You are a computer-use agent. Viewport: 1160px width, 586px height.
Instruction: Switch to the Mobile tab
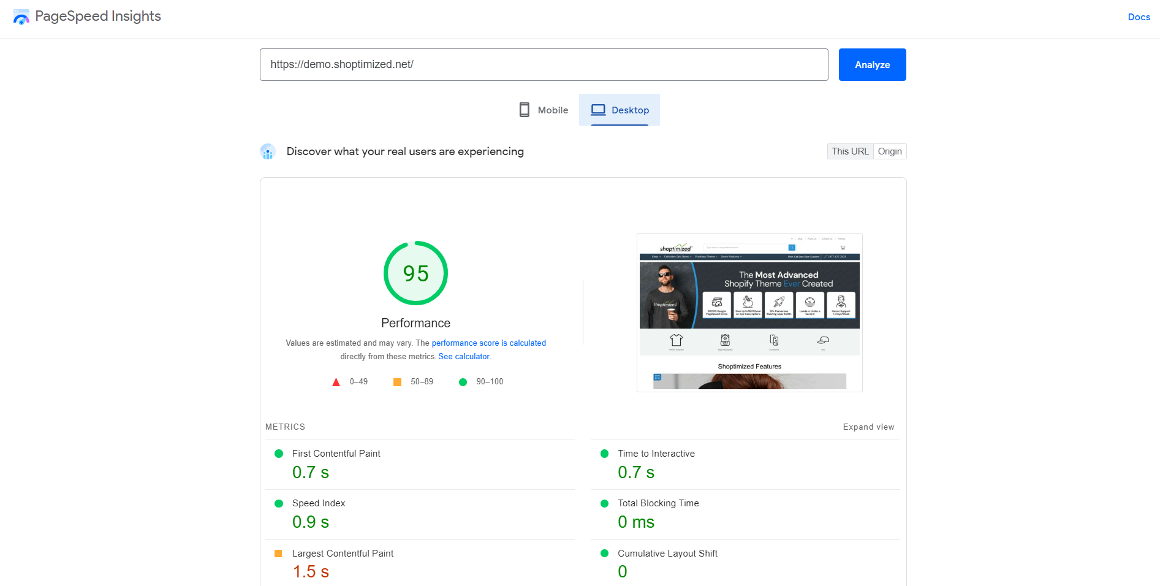(x=544, y=110)
